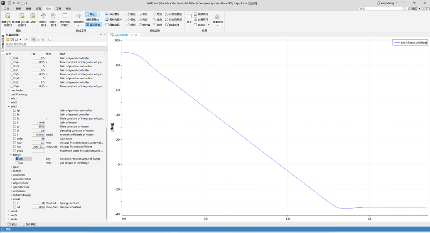The image size is (430, 233).
Task: Open the 帮助 tab
Action: click(x=69, y=9)
